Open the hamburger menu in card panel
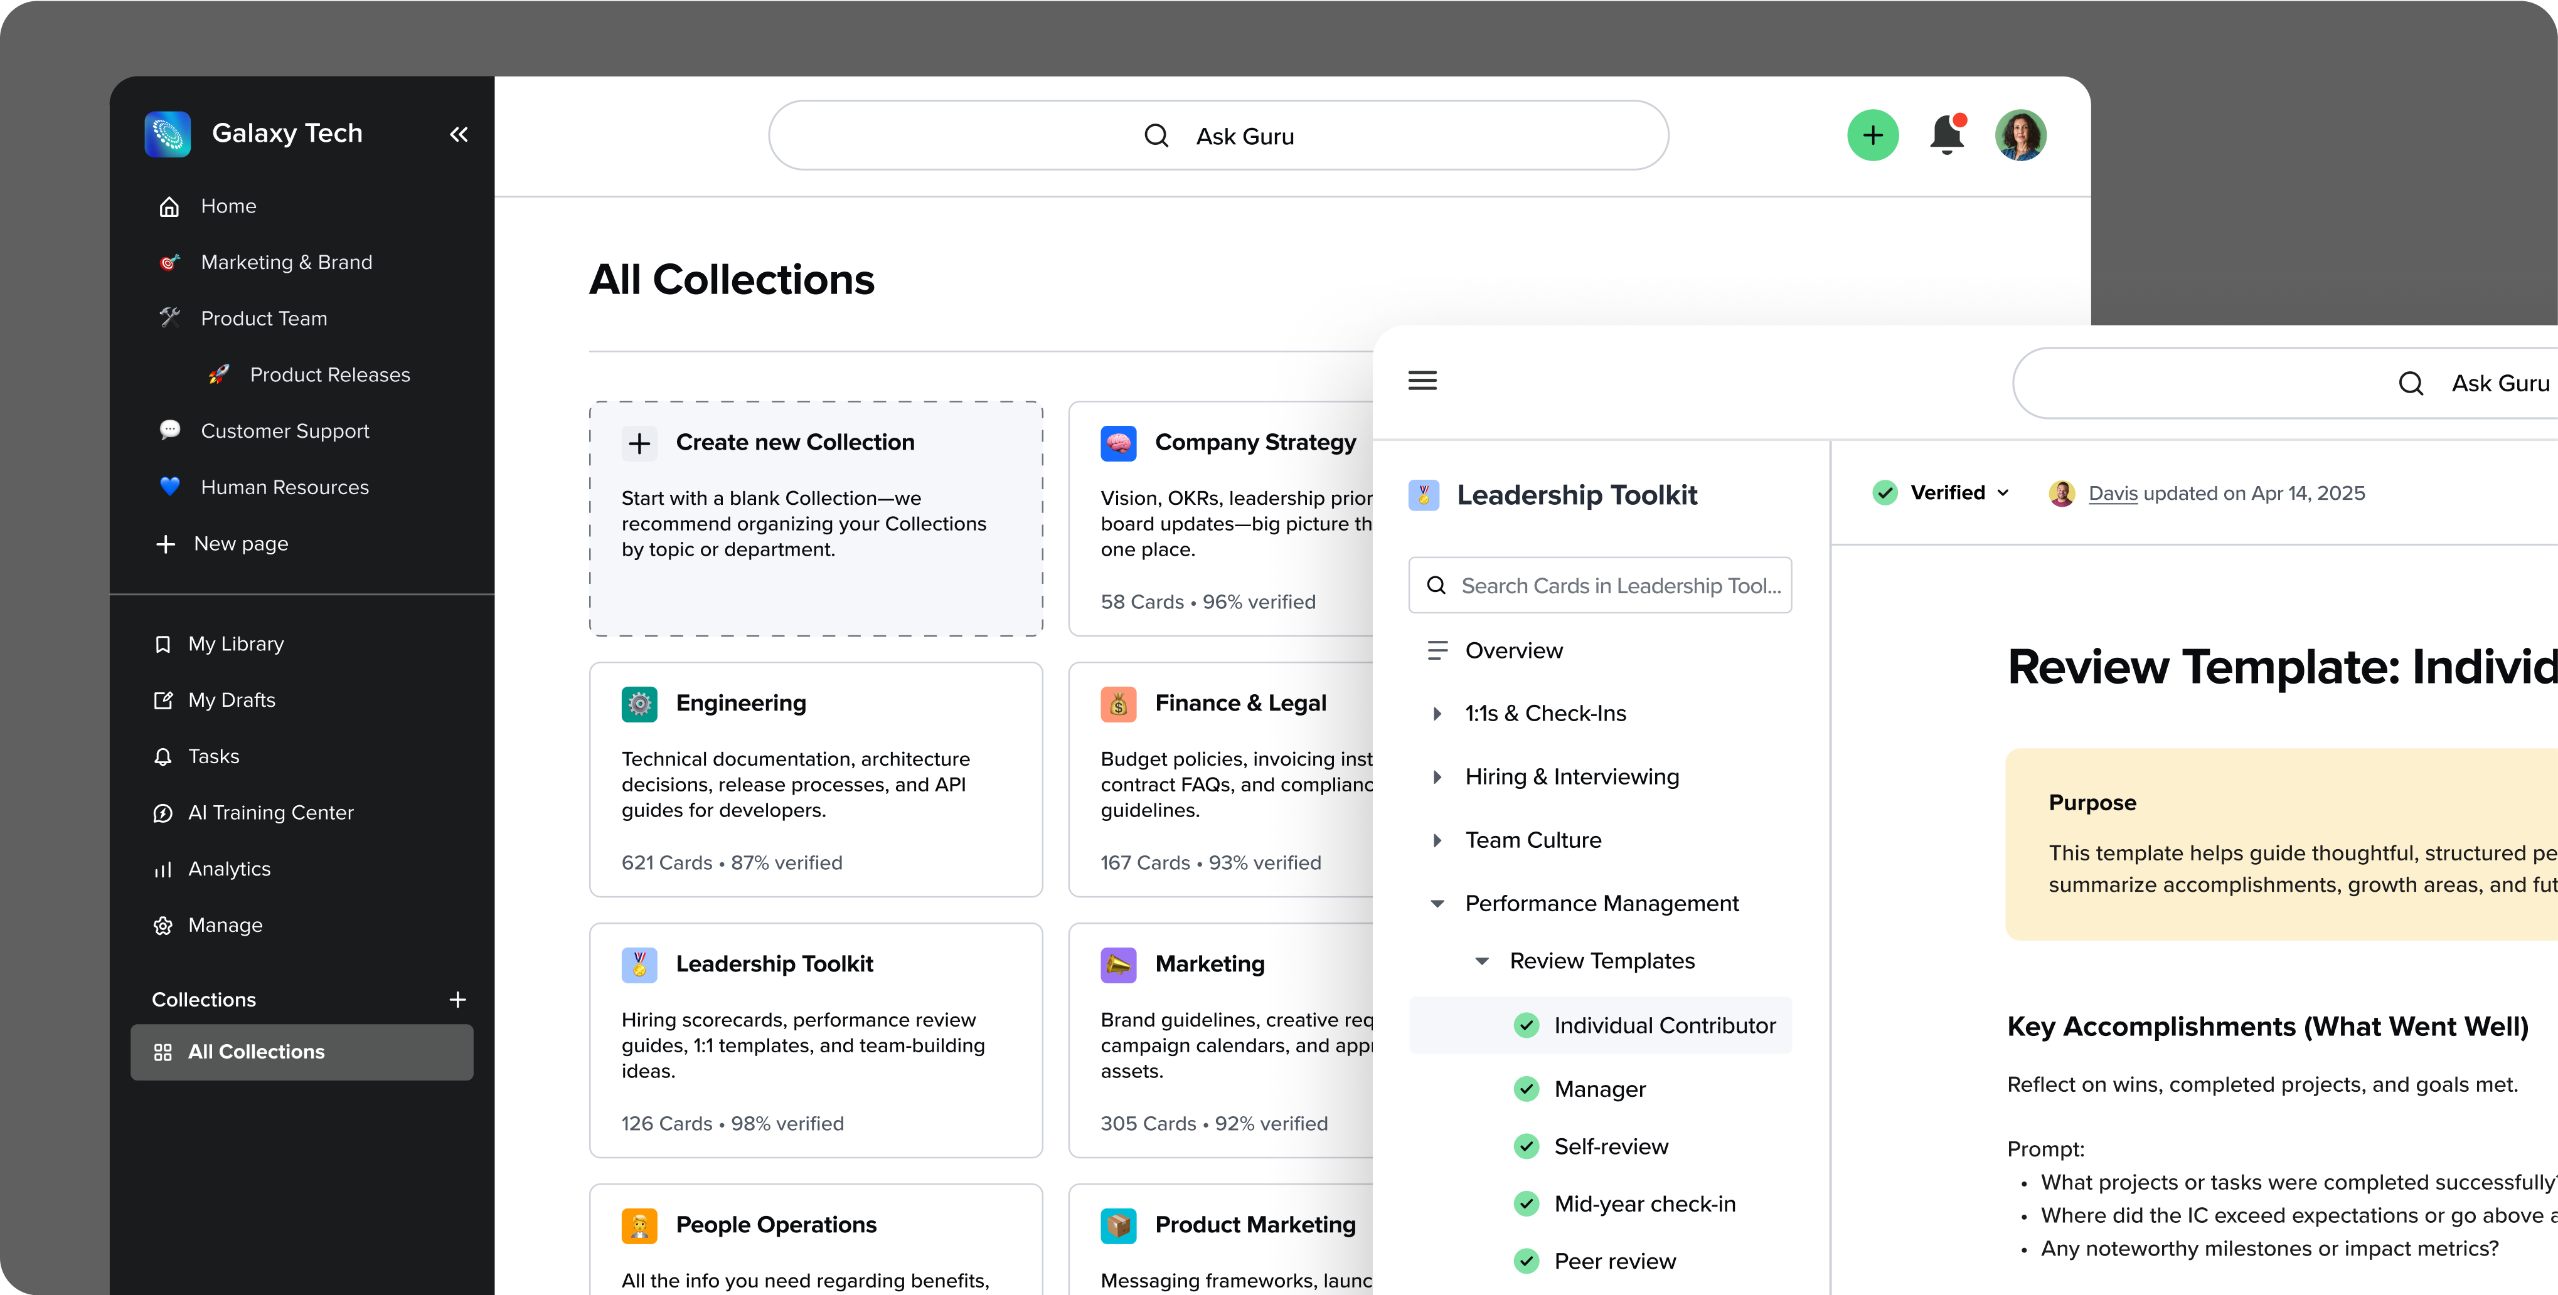Viewport: 2558px width, 1295px height. (1422, 381)
